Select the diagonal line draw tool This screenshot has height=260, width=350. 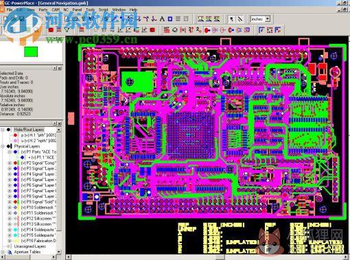(x=240, y=19)
